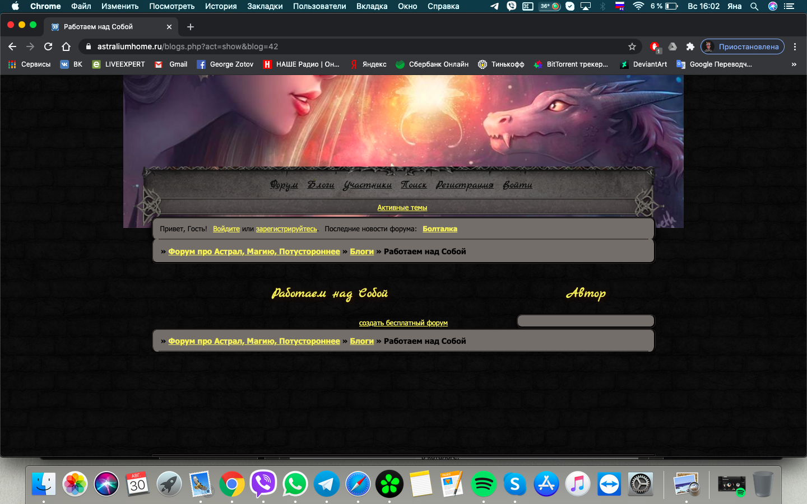
Task: Click создать бесплатный форум link
Action: [x=403, y=323]
